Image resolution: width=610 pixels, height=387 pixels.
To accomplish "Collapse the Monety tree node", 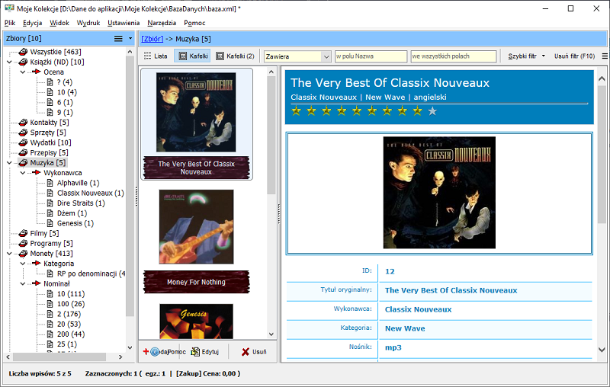I will point(9,254).
